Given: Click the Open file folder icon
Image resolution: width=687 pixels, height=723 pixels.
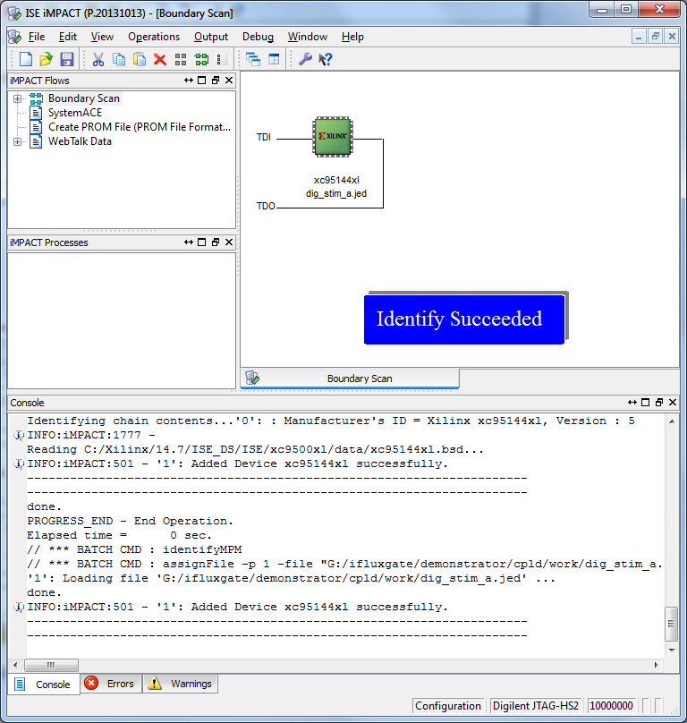Looking at the screenshot, I should tap(46, 59).
